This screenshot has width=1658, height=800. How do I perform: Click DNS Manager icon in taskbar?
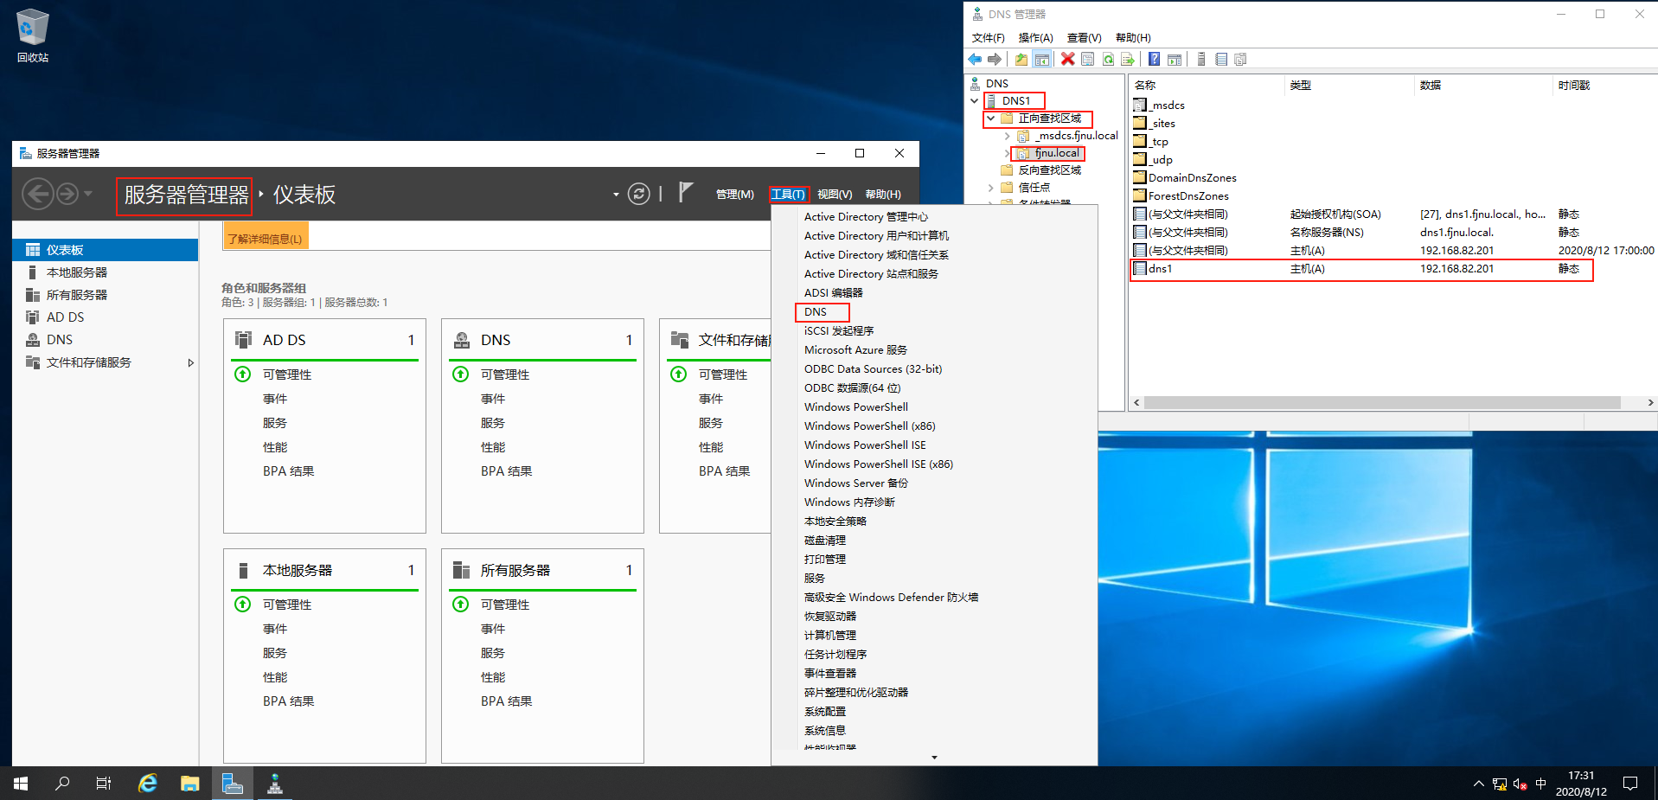pos(275,784)
